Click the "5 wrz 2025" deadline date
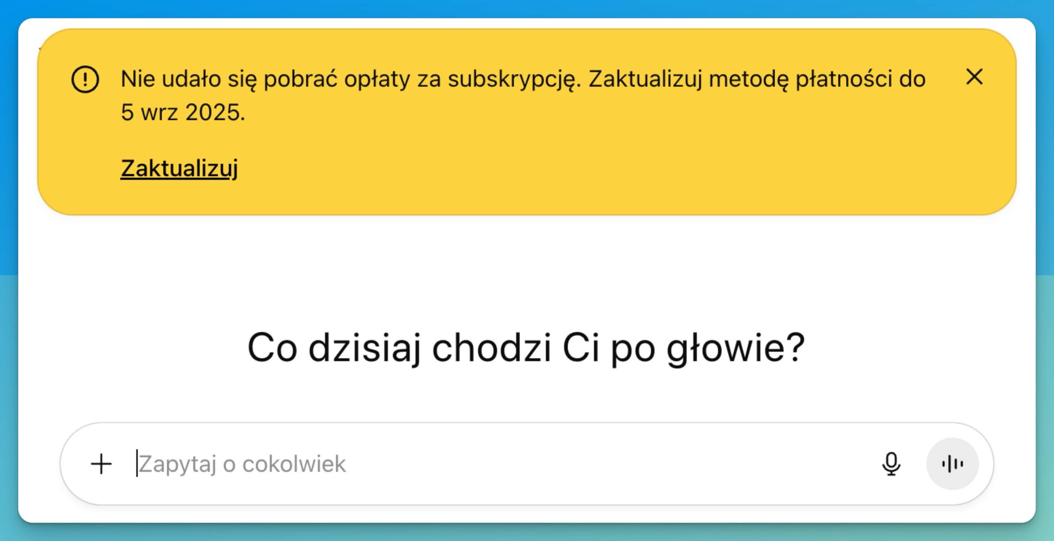The image size is (1054, 541). 182,112
